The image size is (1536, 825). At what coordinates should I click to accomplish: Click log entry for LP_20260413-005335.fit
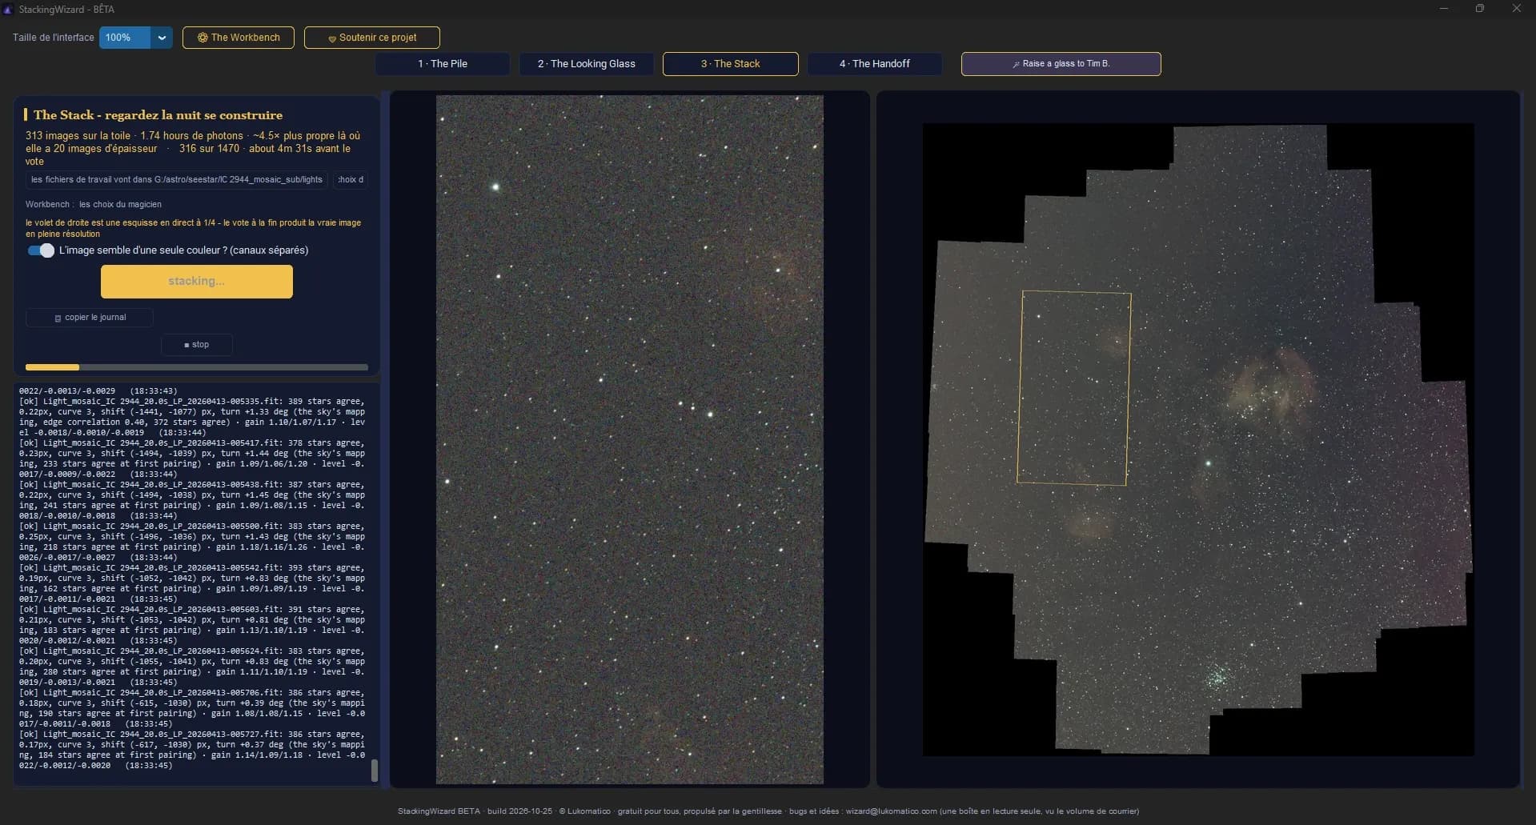click(x=192, y=417)
